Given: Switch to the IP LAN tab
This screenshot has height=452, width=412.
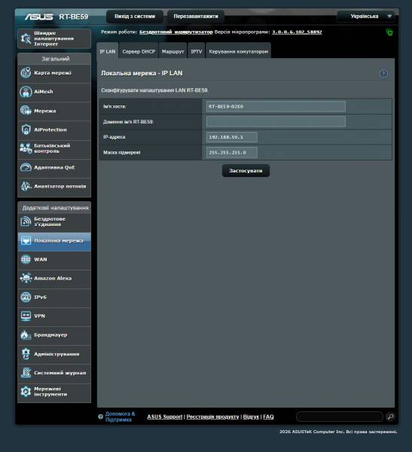Looking at the screenshot, I should pos(107,51).
